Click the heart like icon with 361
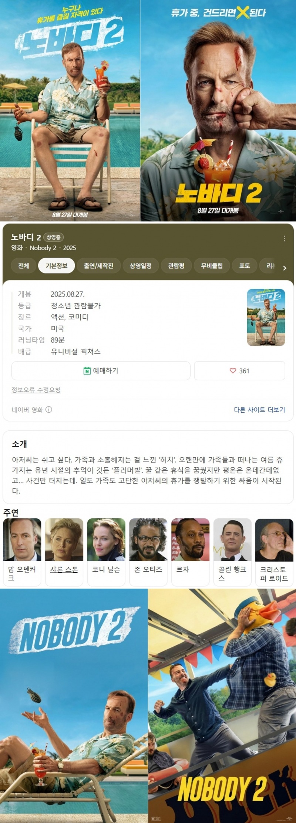 (233, 370)
